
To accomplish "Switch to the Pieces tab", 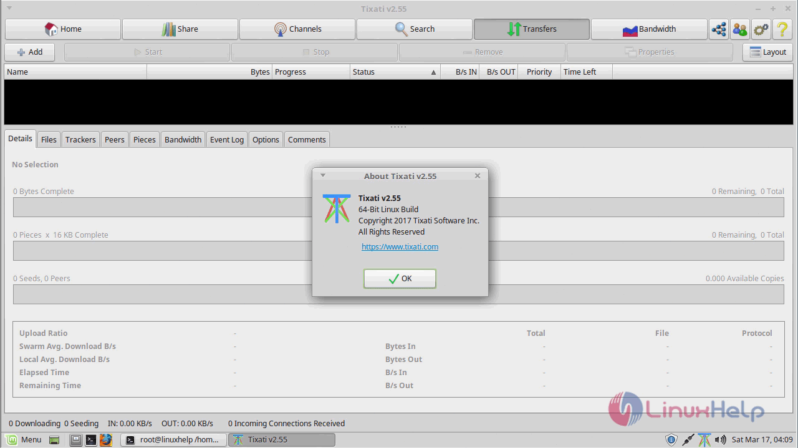I will (145, 139).
